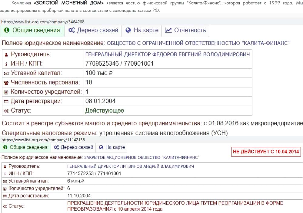Open the upper 'На карте' tab
The height and width of the screenshot is (213, 303).
pos(142,30)
